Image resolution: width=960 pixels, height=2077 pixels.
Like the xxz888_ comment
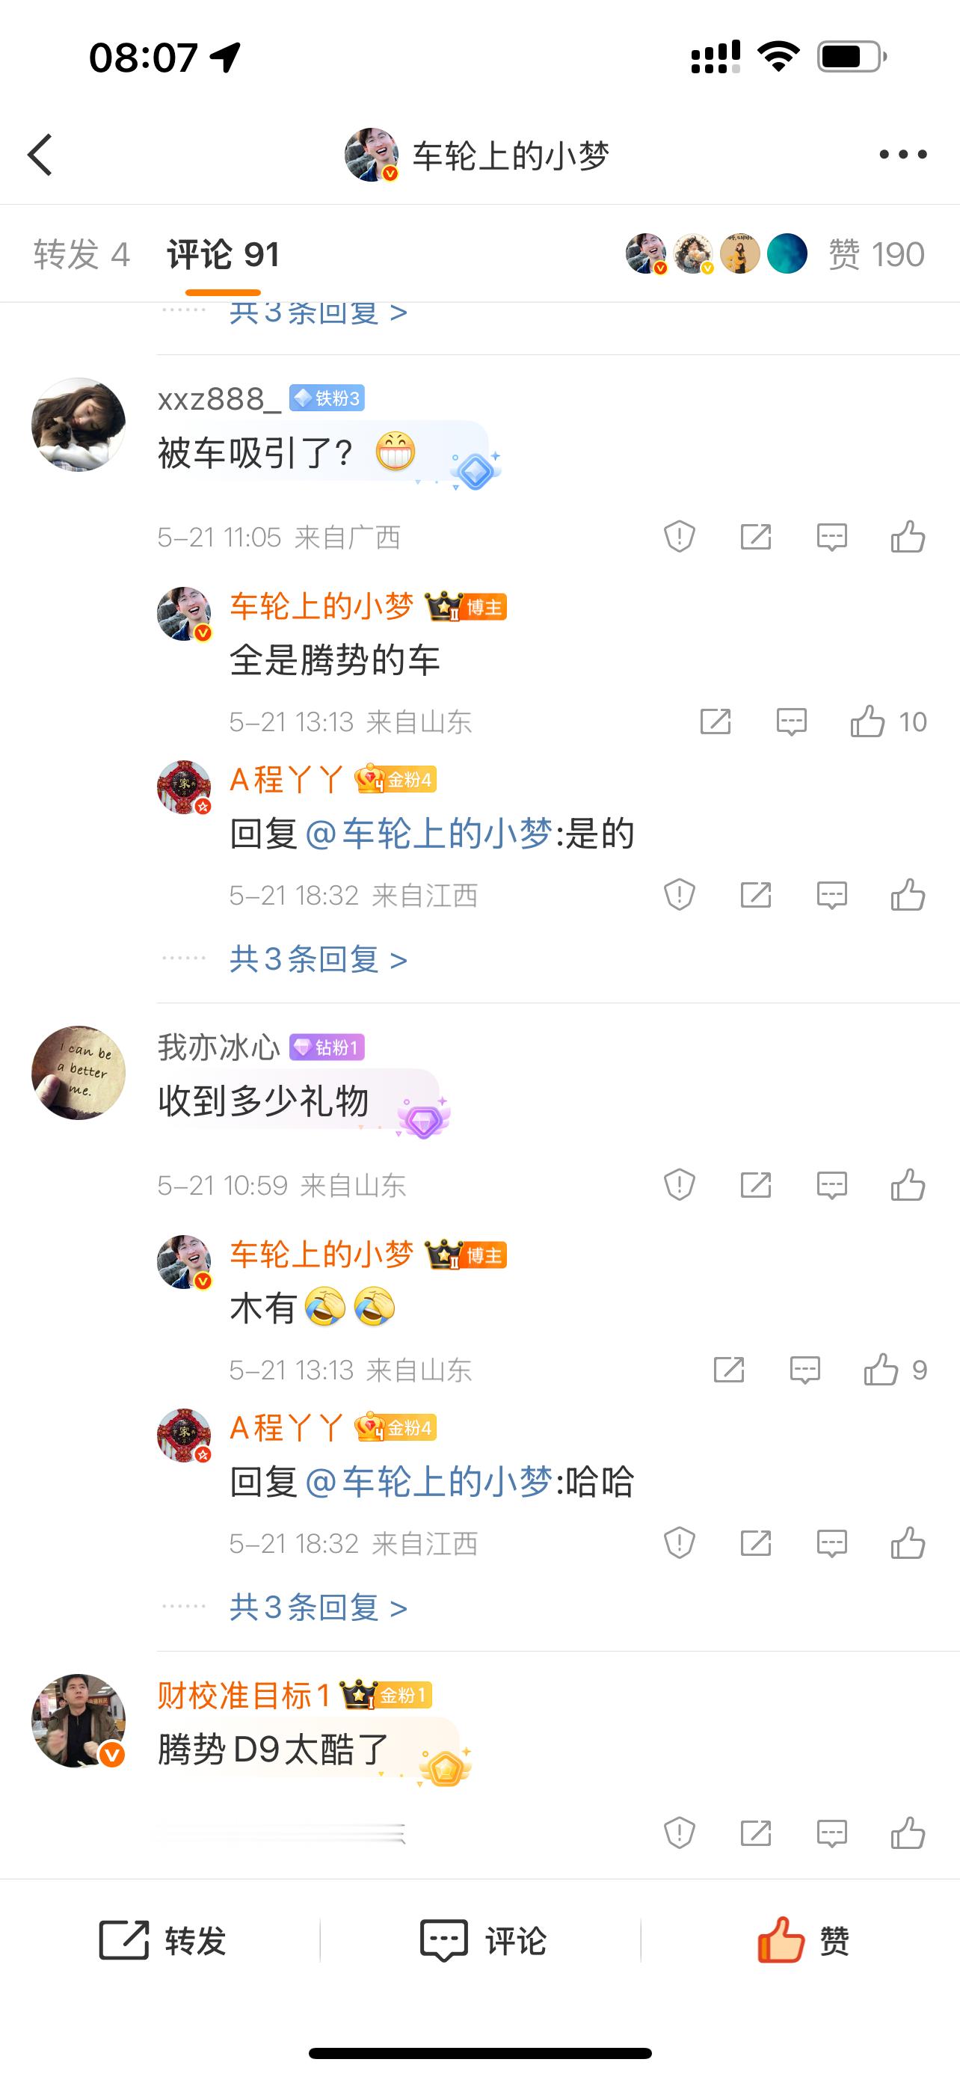coord(908,536)
